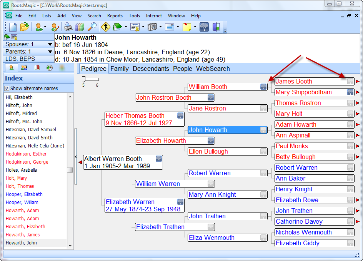363x261 pixels.
Task: Click the bookshelf books toolbar icon
Action: (80, 27)
